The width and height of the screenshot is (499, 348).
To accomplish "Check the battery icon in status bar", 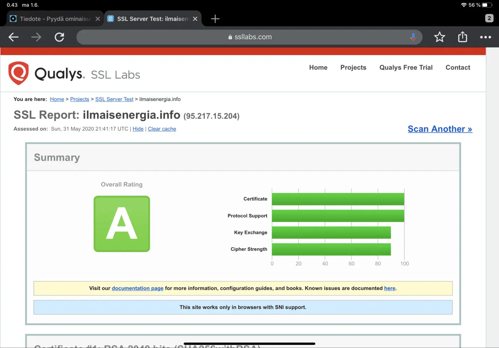I will (x=488, y=5).
